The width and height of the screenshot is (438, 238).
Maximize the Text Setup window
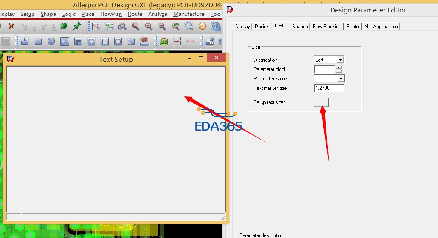(x=201, y=58)
